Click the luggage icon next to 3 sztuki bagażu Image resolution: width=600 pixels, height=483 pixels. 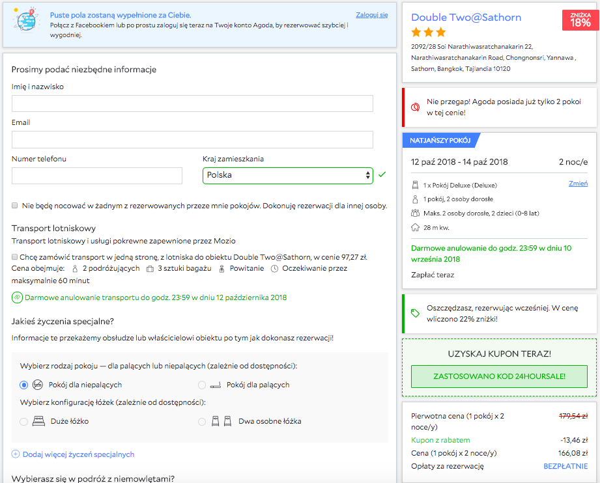(150, 269)
